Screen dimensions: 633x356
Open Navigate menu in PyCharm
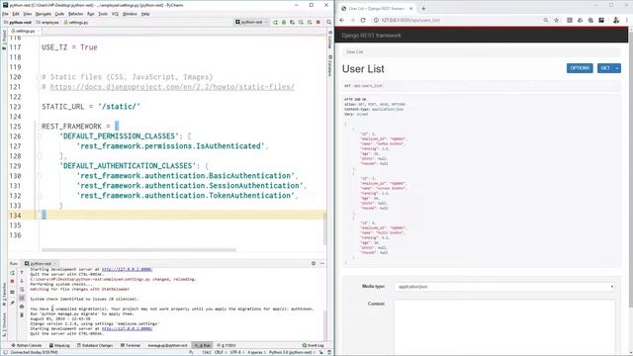44,14
